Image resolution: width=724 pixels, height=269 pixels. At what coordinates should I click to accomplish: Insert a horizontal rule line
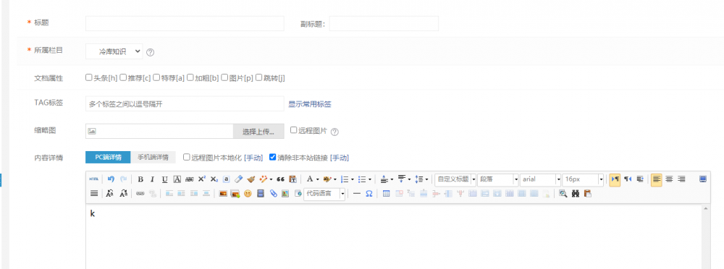point(356,193)
